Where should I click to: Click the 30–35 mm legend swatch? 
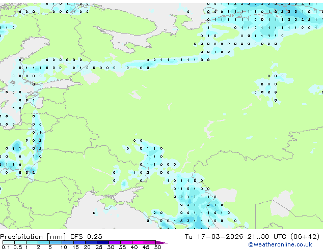tap(114, 242)
